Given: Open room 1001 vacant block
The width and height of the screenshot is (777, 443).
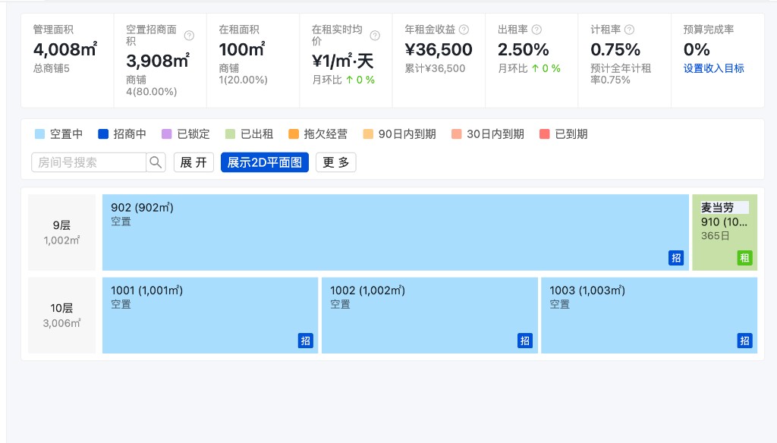Looking at the screenshot, I should click(210, 315).
